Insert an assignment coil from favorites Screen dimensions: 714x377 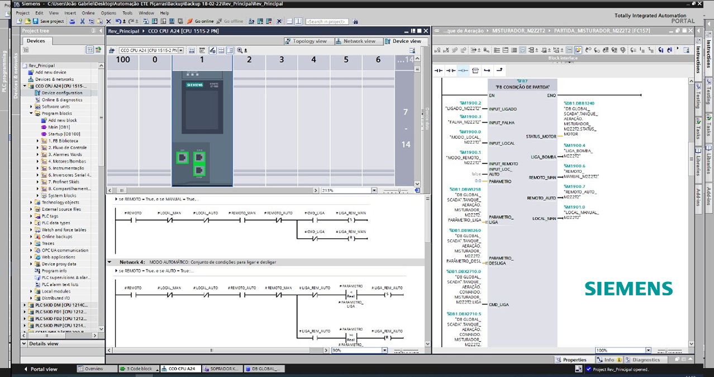[463, 70]
